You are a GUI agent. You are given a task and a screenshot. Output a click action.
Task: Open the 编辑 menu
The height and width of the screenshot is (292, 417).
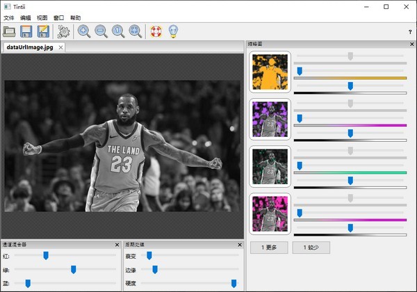25,18
